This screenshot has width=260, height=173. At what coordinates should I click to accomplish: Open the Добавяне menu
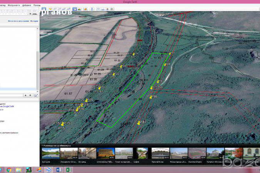pyautogui.click(x=27, y=5)
